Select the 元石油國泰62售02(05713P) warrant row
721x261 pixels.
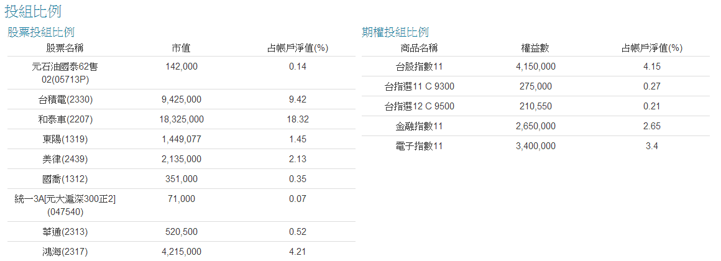tap(65, 73)
